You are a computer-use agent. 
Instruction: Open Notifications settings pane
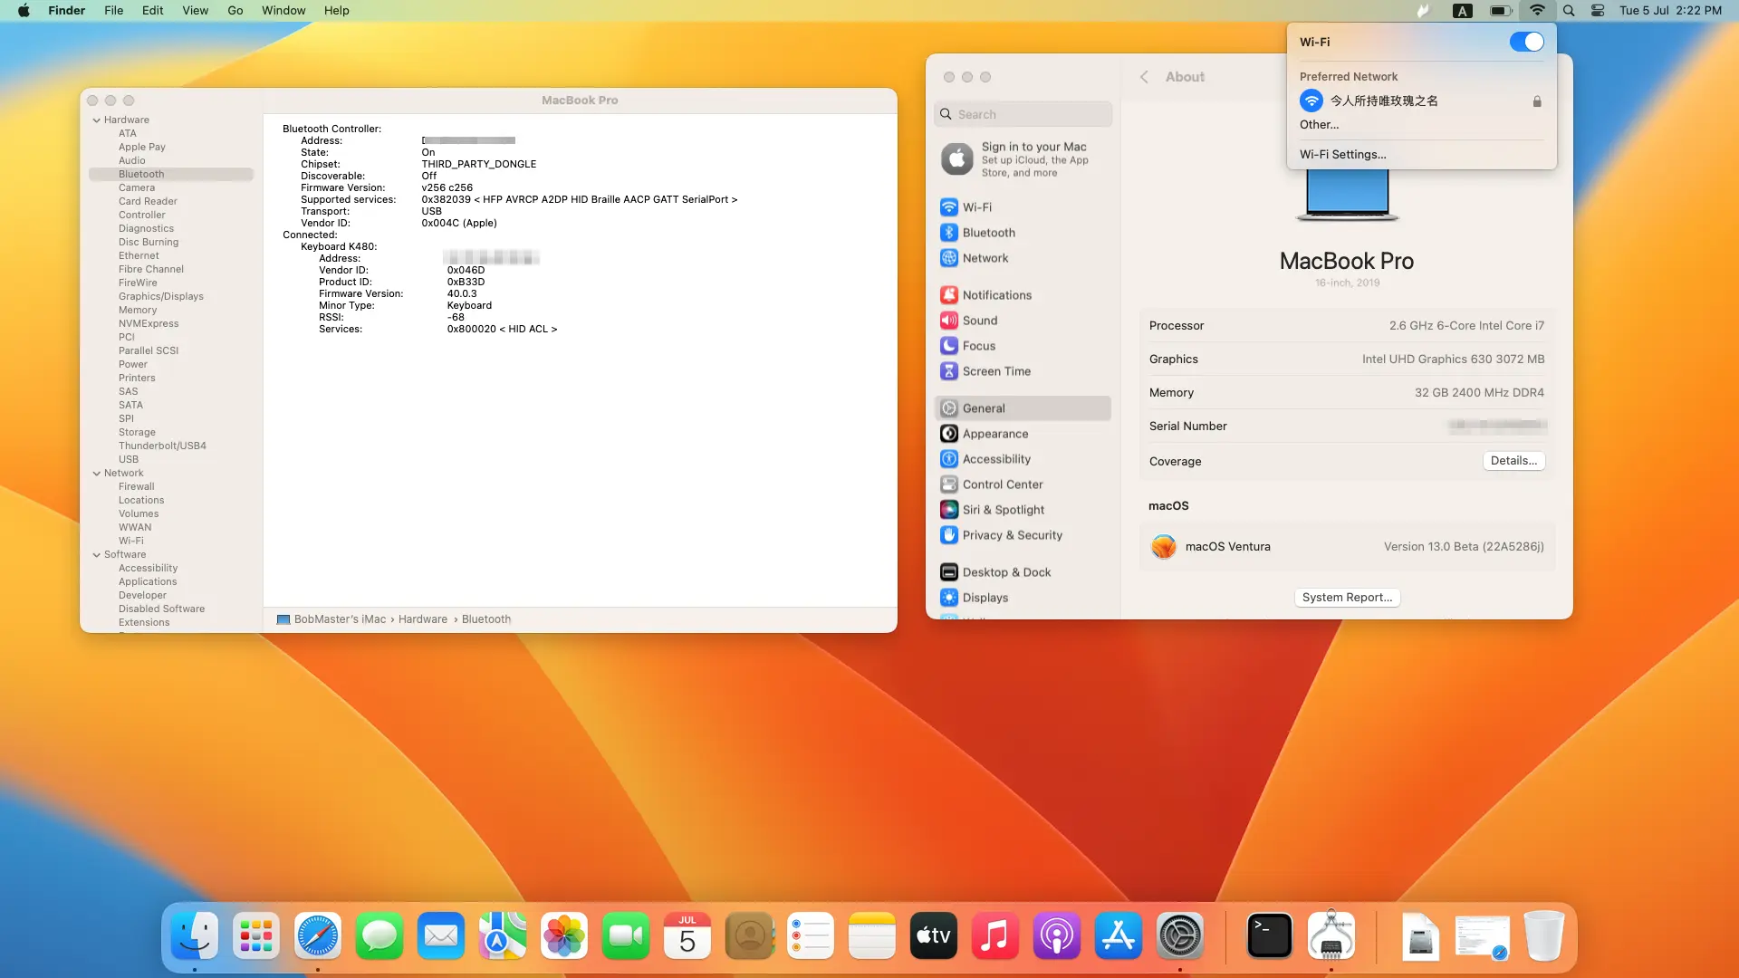coord(1023,295)
